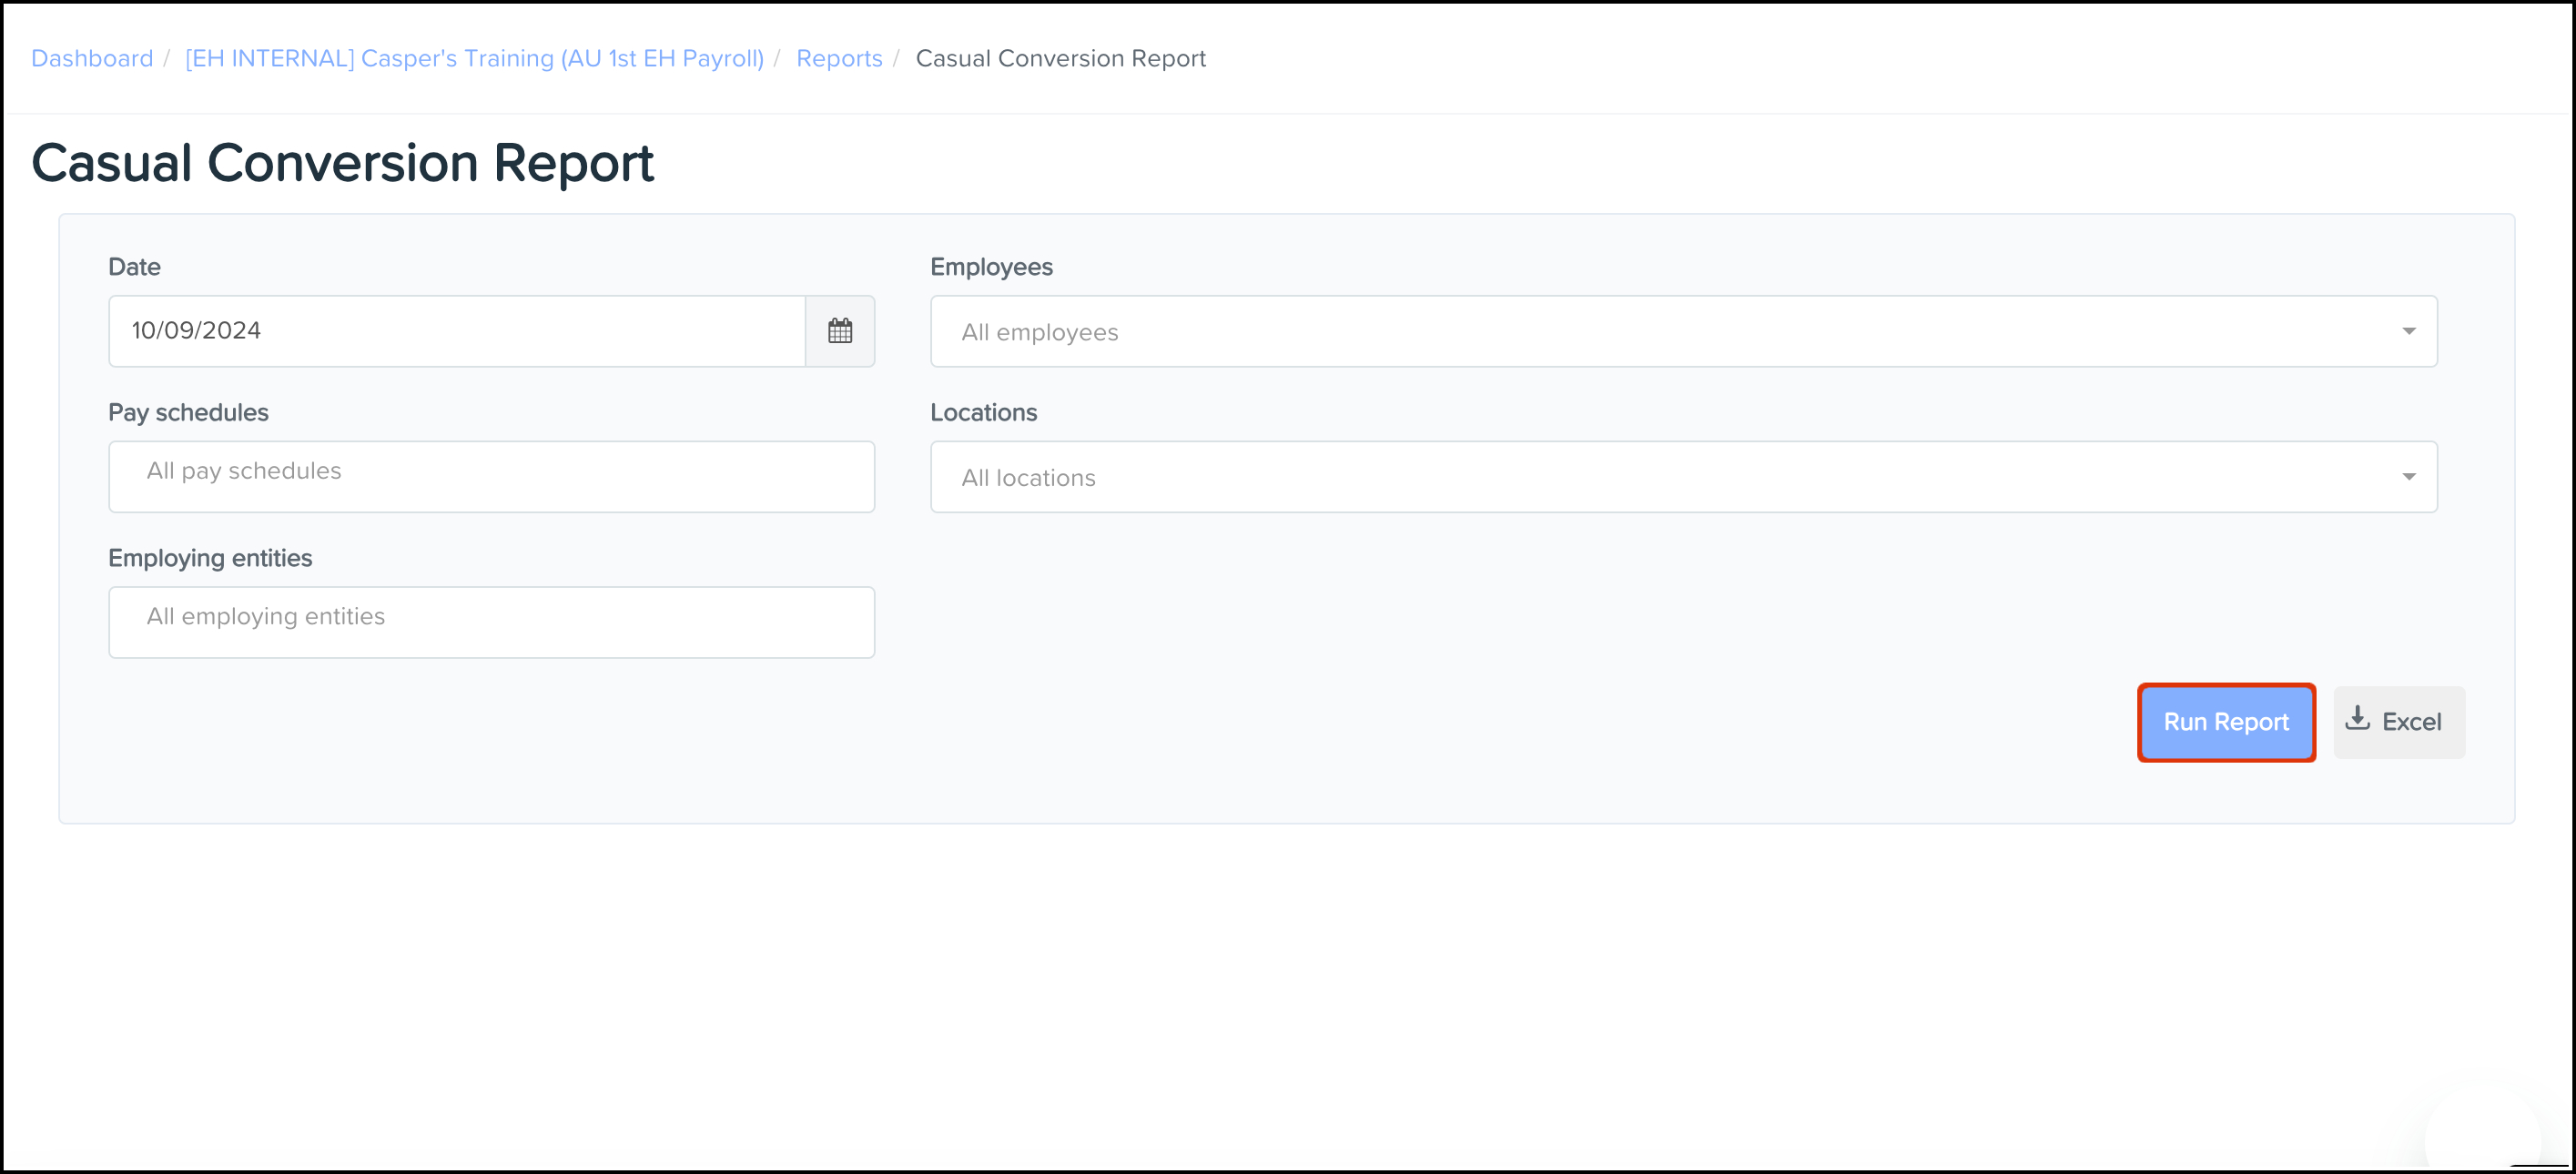Image resolution: width=2576 pixels, height=1174 pixels.
Task: Go to Dashboard breadcrumb link
Action: click(x=92, y=58)
